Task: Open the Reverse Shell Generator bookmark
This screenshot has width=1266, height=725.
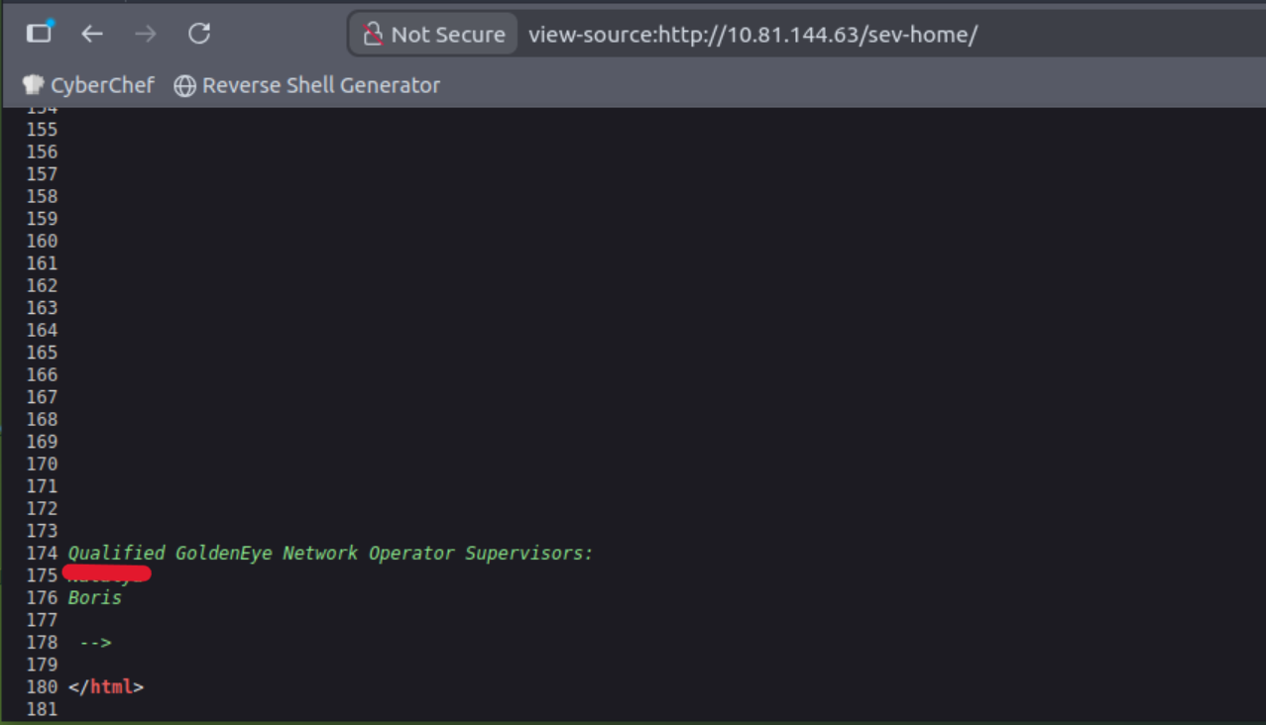Action: [x=307, y=86]
